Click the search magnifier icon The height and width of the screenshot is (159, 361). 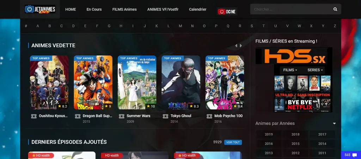[335, 9]
